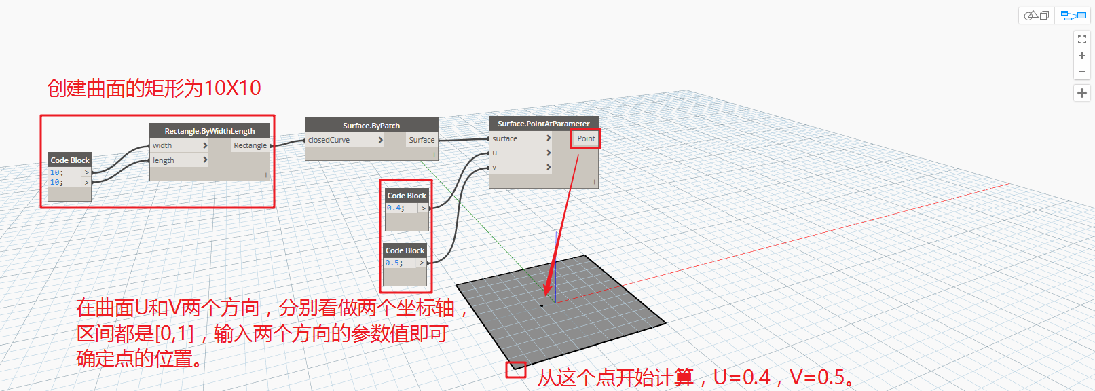Expand the closedCurve port chevron

(380, 140)
